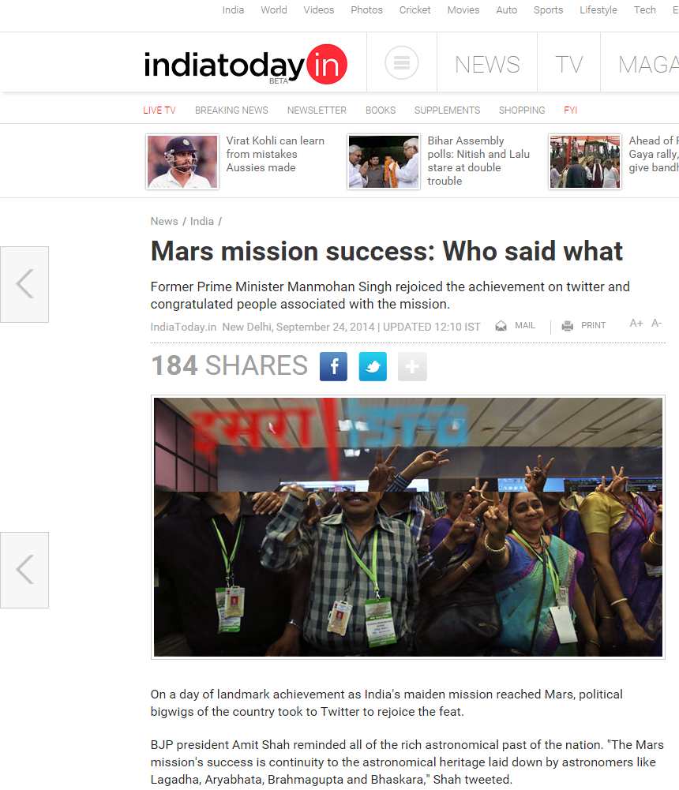Increase font size with A+
This screenshot has height=790, width=679.
coord(636,323)
